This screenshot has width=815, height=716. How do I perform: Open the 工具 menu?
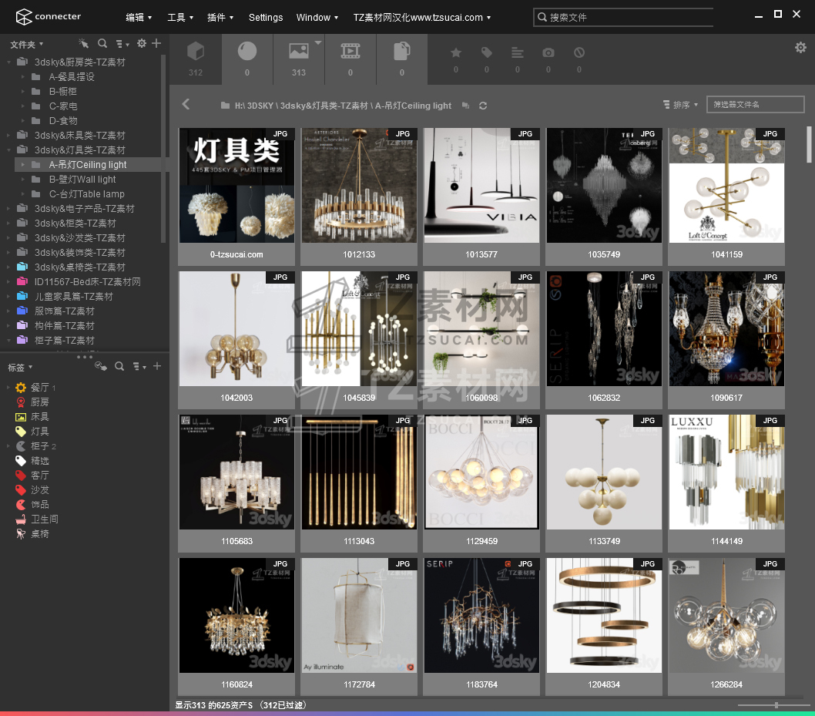pyautogui.click(x=180, y=17)
